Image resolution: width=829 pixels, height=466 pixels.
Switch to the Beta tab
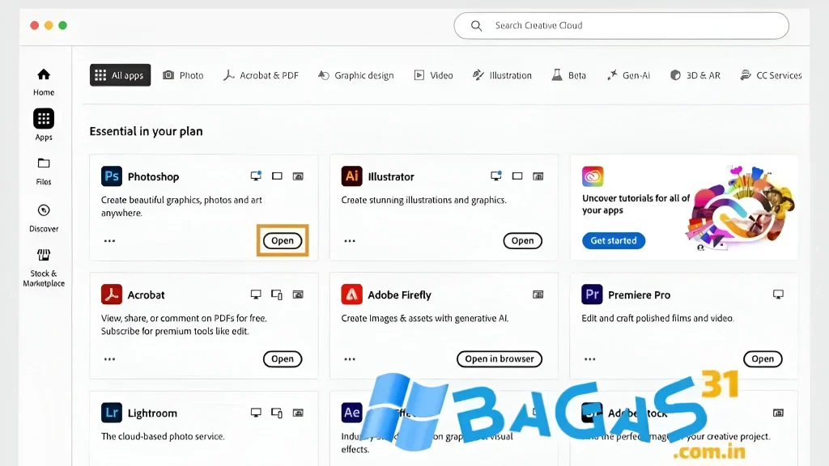(569, 75)
